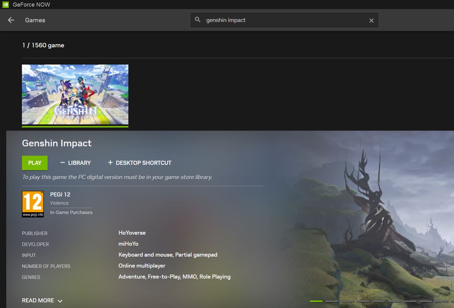
Task: Click inside the 'genshin impact' search field
Action: point(282,20)
